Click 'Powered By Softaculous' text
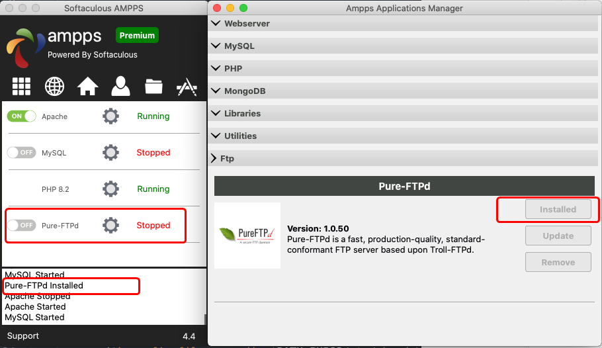The width and height of the screenshot is (602, 348). point(93,54)
